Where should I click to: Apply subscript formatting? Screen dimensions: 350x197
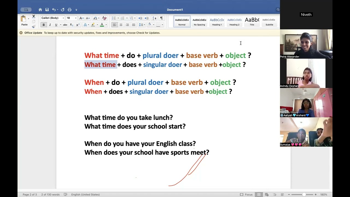71,25
